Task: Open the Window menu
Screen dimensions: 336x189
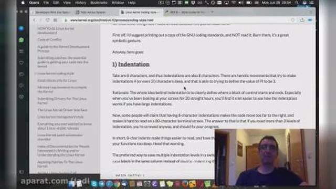Action: pos(118,3)
